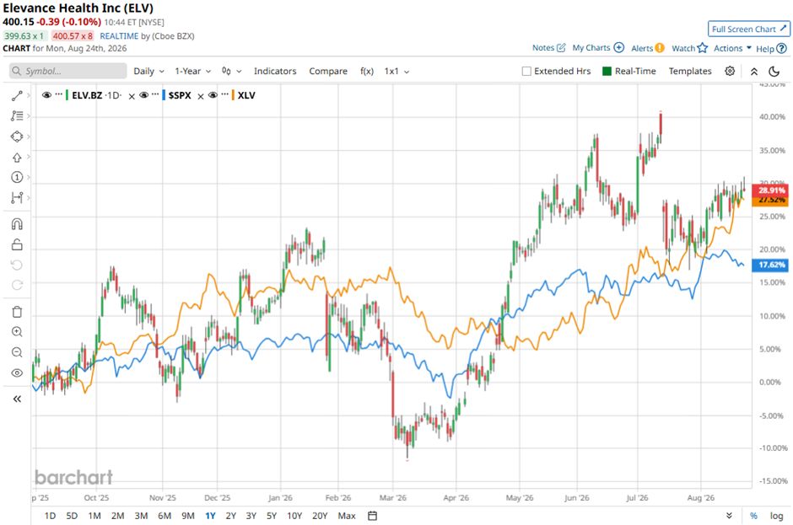Viewport: 793px width, 525px height.
Task: Zoom out of the chart
Action: (17, 352)
